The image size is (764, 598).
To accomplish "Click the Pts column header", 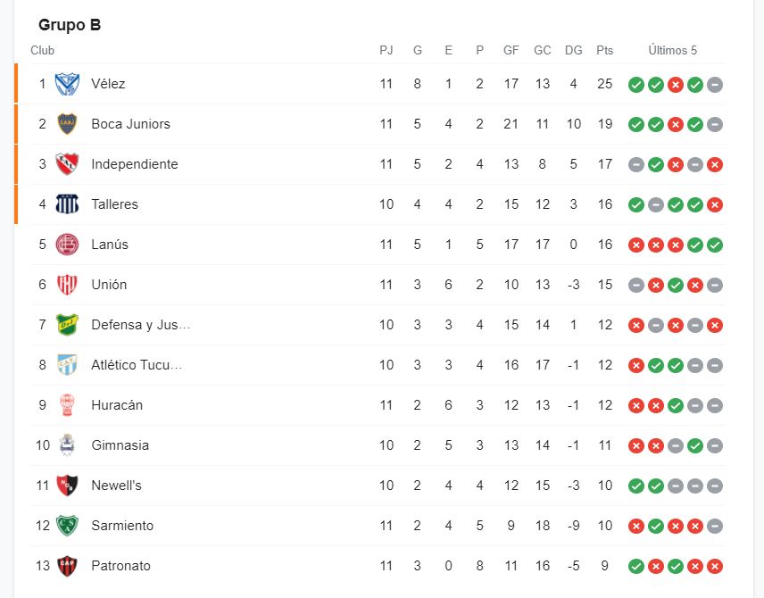I will (x=605, y=51).
